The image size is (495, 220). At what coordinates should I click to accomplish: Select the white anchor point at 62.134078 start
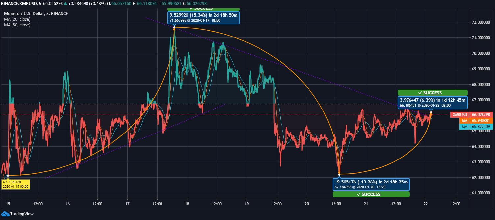pyautogui.click(x=8, y=175)
